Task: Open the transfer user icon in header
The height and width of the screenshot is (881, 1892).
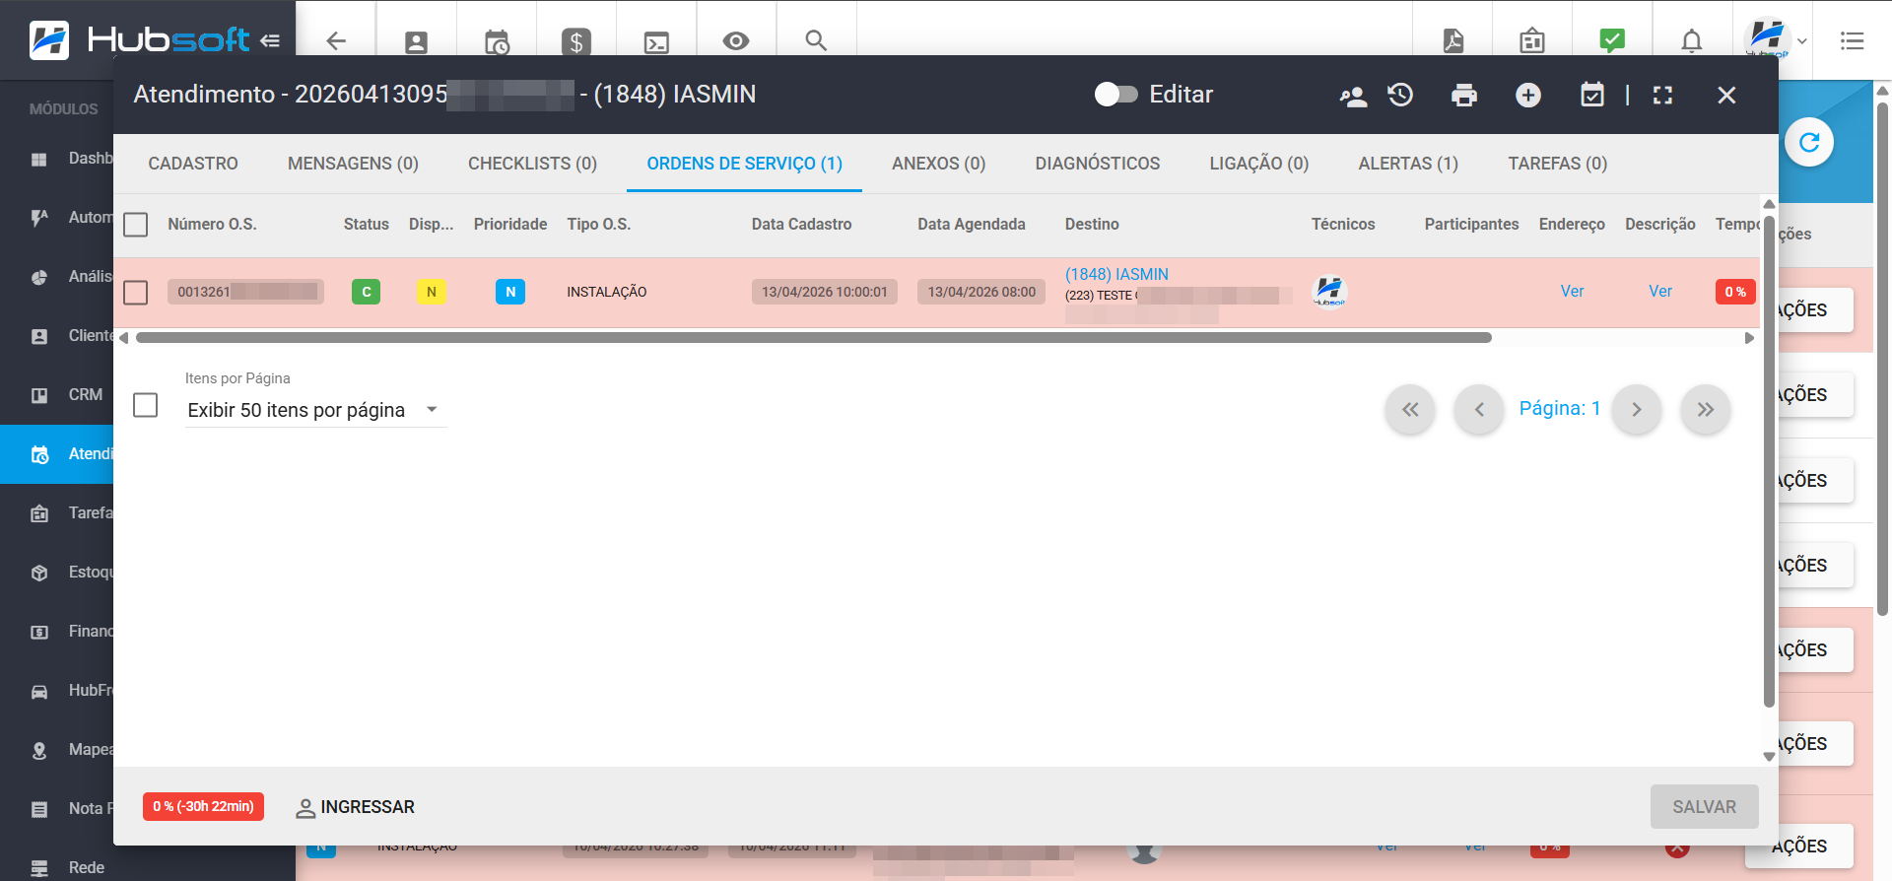Action: click(1353, 96)
